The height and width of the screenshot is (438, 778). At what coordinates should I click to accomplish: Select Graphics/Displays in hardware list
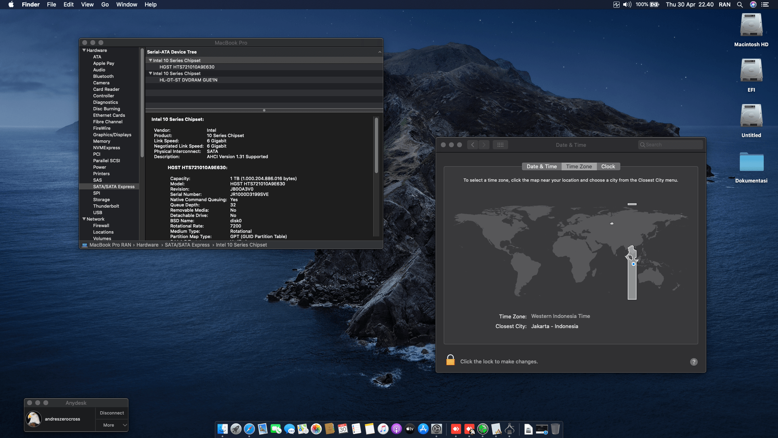(x=112, y=135)
